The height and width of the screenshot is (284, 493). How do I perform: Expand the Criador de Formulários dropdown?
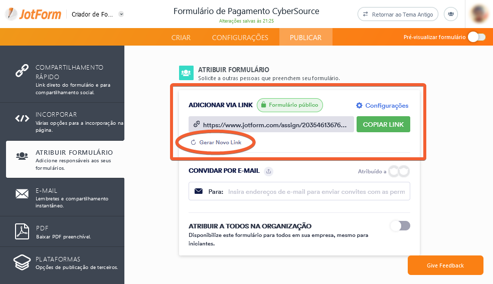[x=121, y=15]
